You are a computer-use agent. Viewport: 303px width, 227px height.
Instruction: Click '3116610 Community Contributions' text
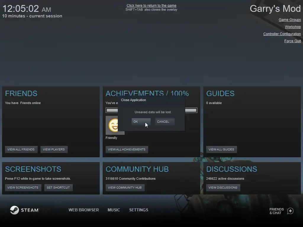(x=130, y=179)
